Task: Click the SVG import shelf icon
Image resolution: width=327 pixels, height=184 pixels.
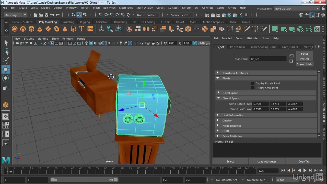Action: [90, 29]
